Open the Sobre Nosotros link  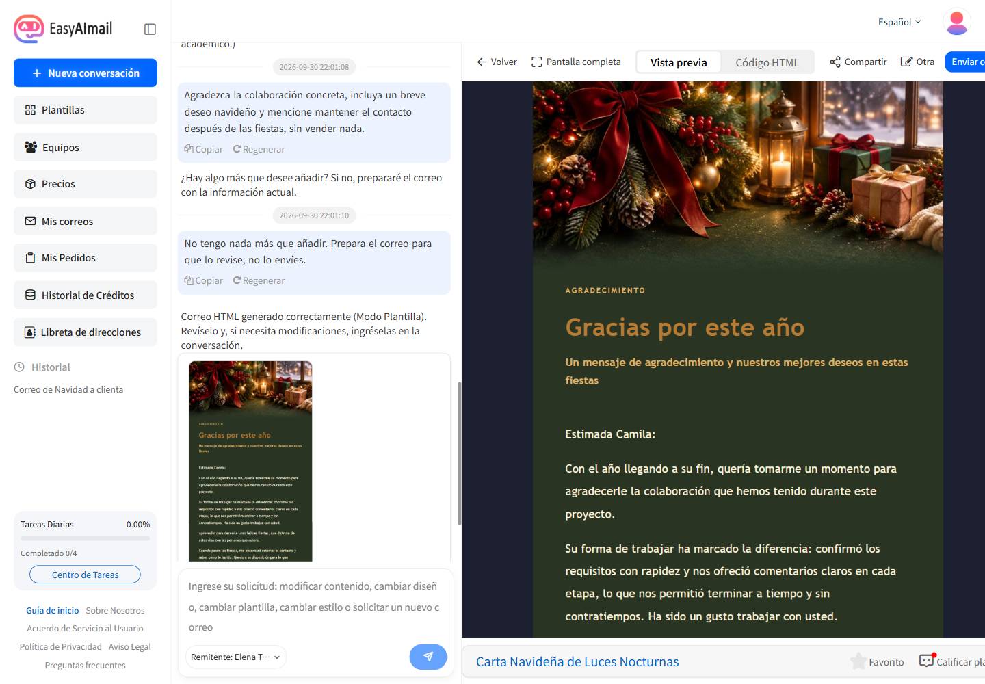[x=115, y=610]
